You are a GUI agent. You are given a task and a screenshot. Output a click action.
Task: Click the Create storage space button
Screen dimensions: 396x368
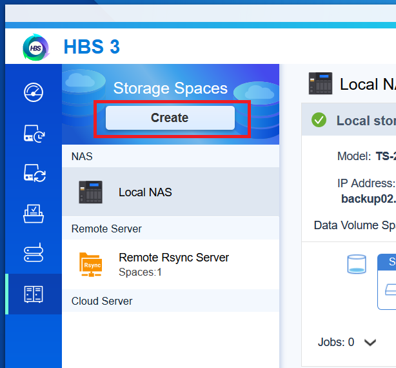pyautogui.click(x=170, y=118)
